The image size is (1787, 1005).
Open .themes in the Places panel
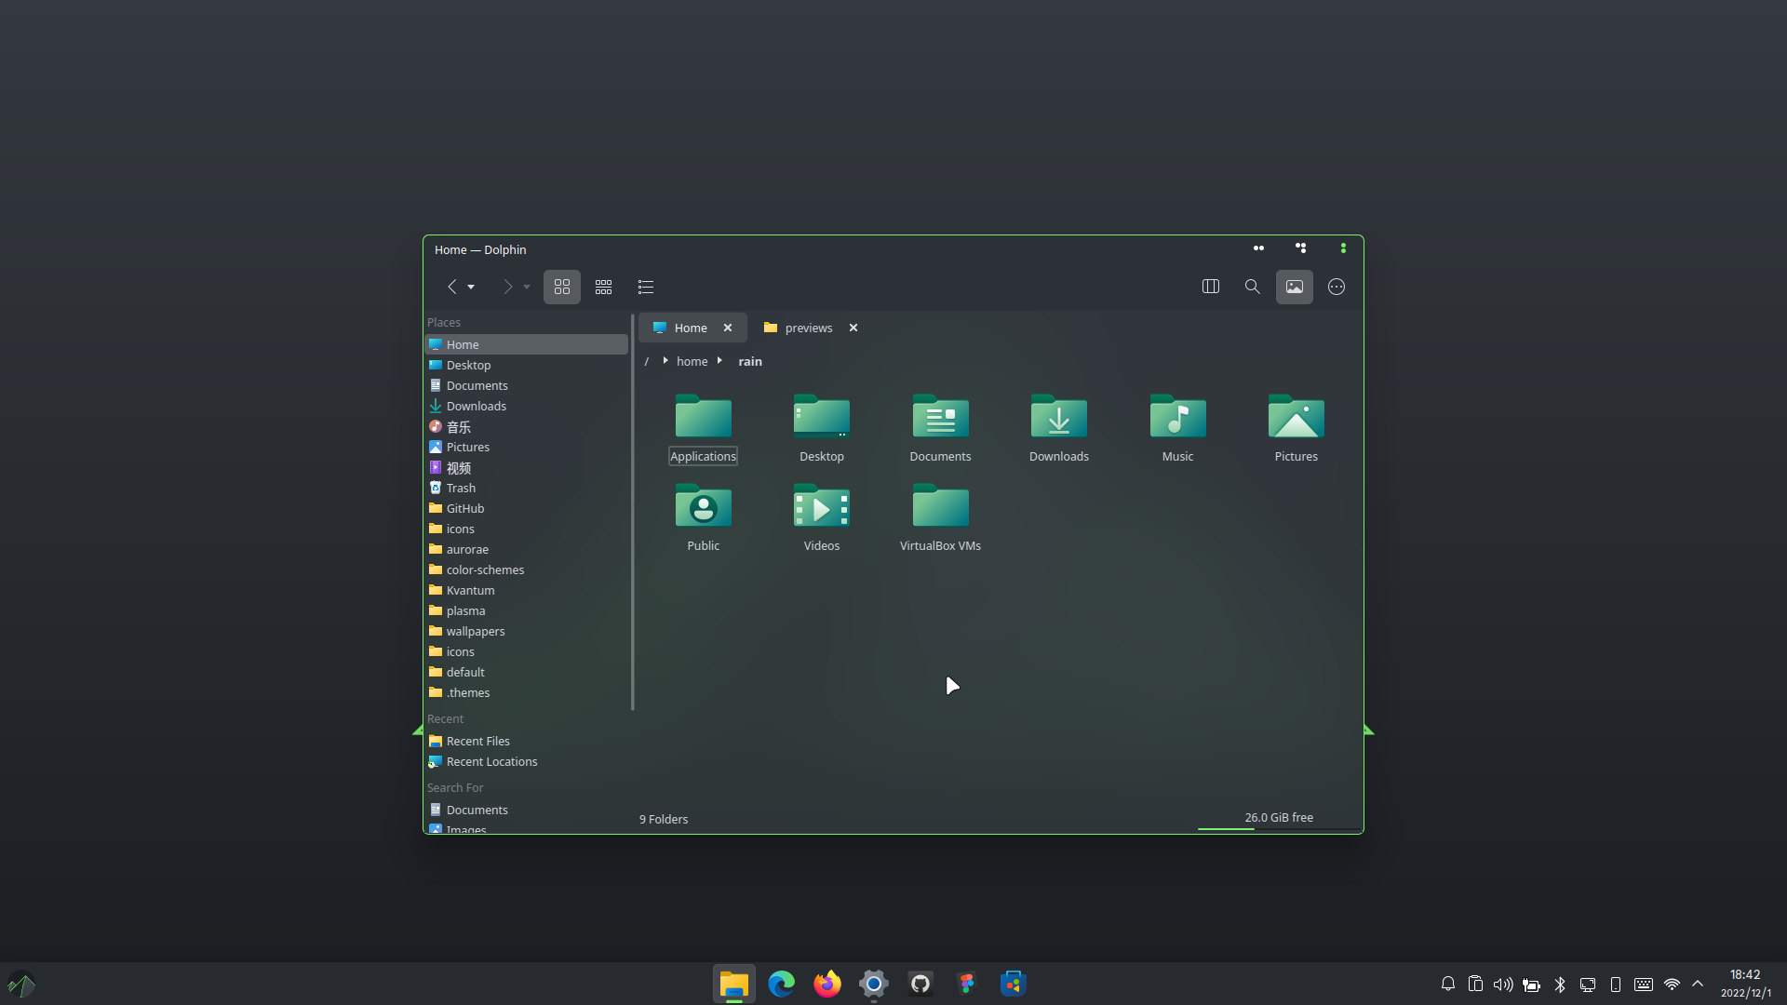click(527, 692)
